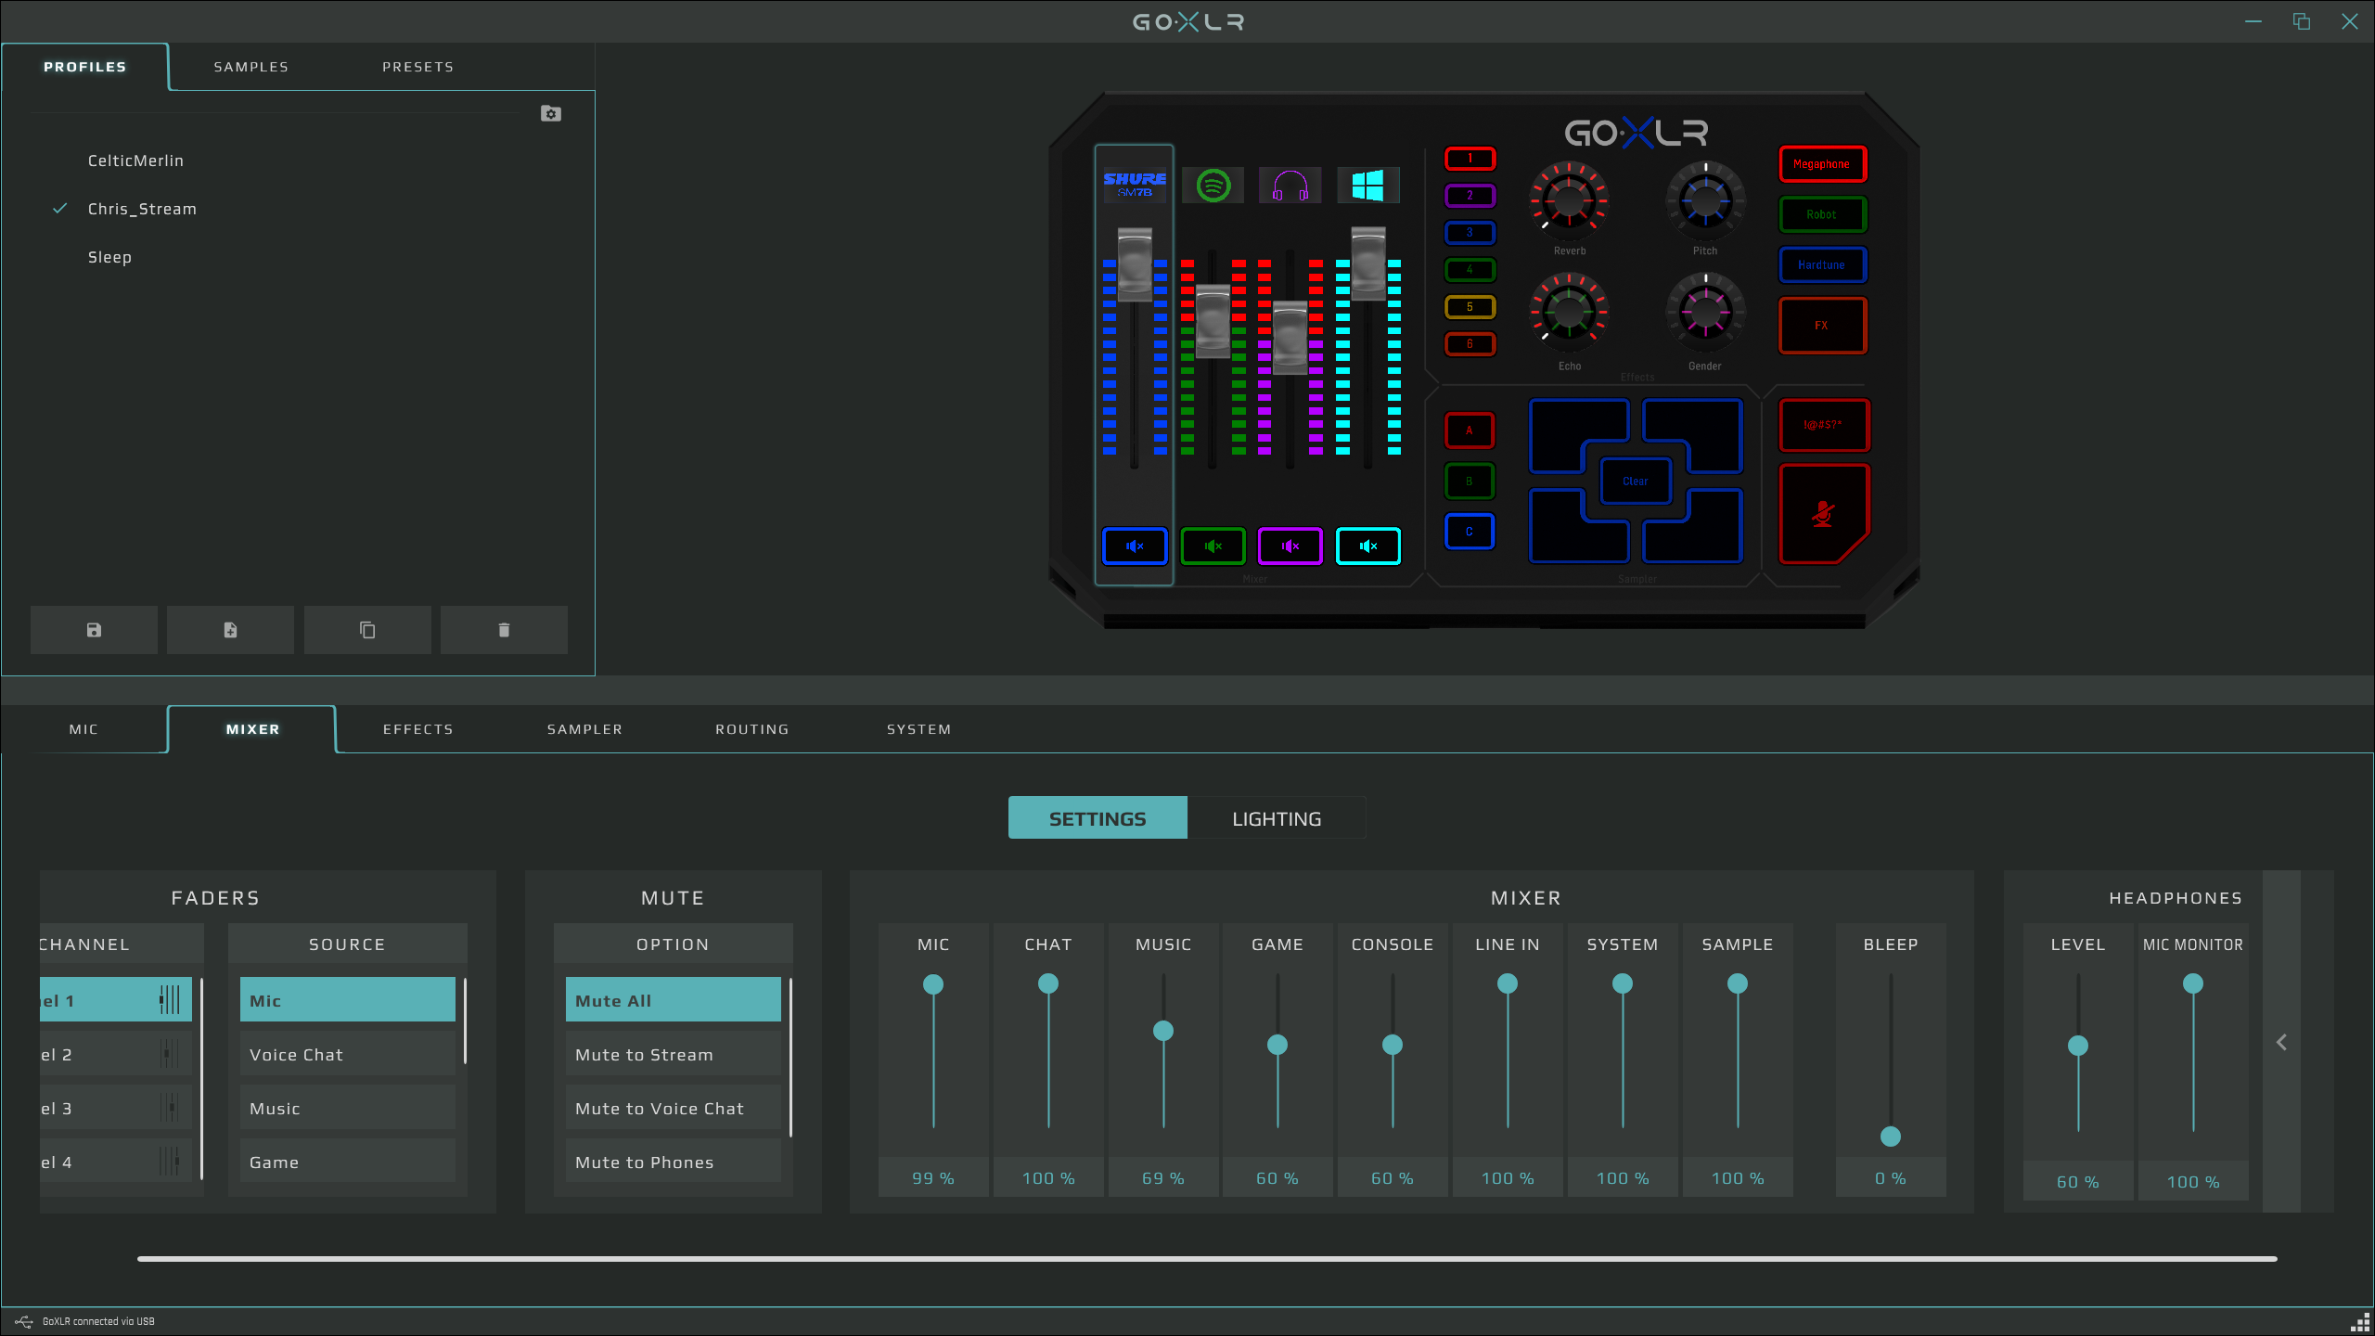Image resolution: width=2375 pixels, height=1336 pixels.
Task: Click the Pitch knob
Action: pos(1705,199)
